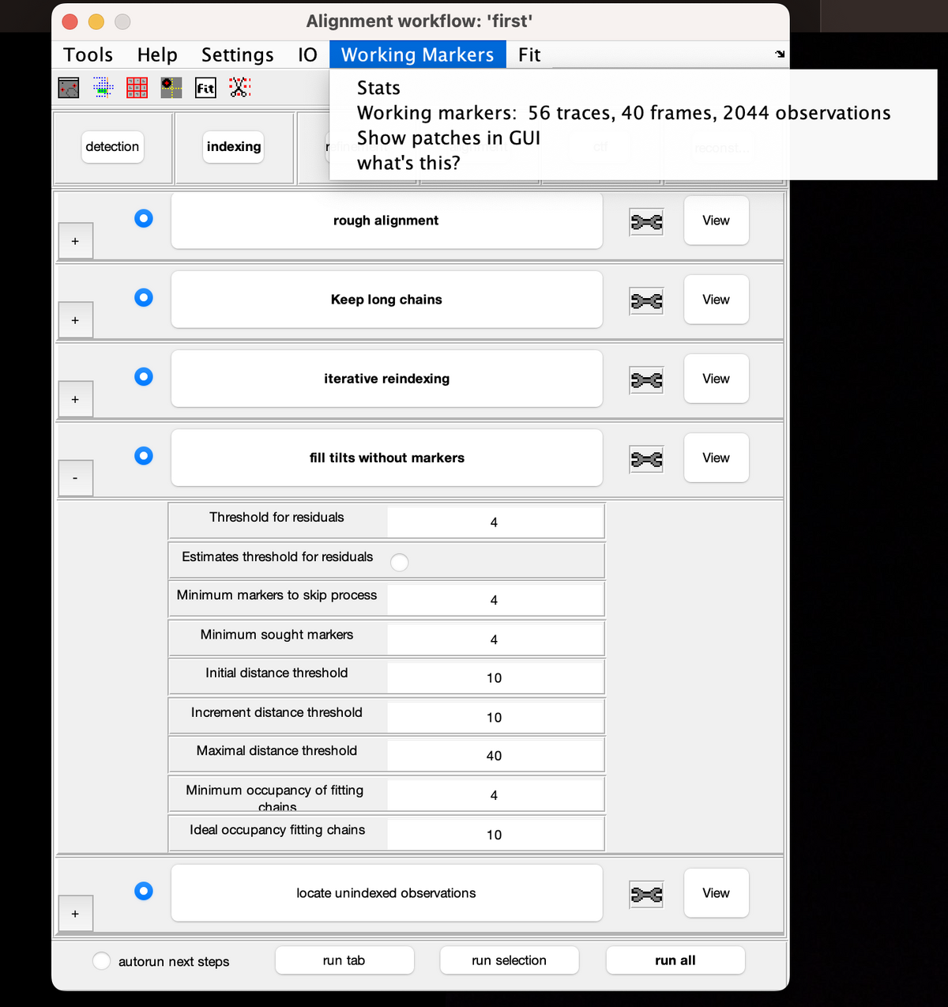Expand locate unindexed observations options
The height and width of the screenshot is (1007, 948).
pos(75,913)
